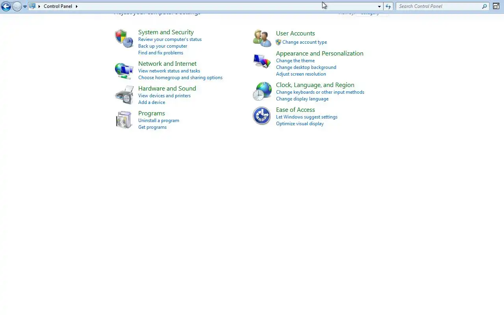Click the Forward arrow button

coord(17,6)
